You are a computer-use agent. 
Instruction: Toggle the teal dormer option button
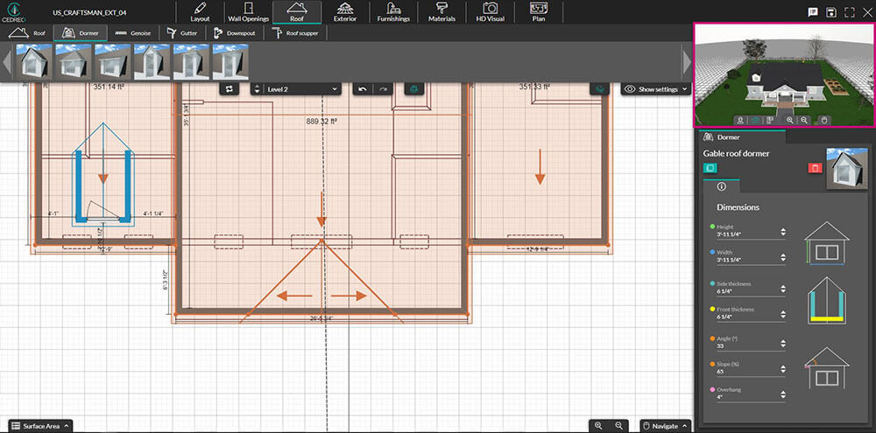click(x=710, y=167)
